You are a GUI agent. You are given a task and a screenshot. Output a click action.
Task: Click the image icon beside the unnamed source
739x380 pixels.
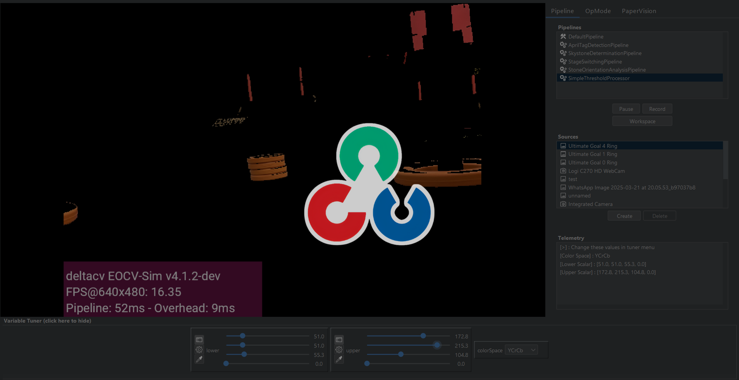click(x=563, y=196)
